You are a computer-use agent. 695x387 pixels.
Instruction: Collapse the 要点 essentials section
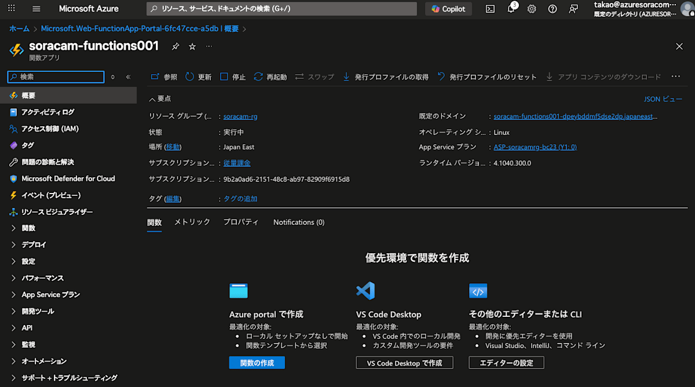pos(160,99)
